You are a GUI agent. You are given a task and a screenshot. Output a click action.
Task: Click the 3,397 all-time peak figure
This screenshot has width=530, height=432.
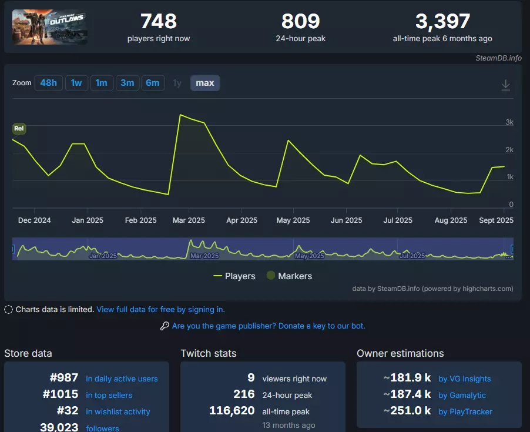click(442, 21)
